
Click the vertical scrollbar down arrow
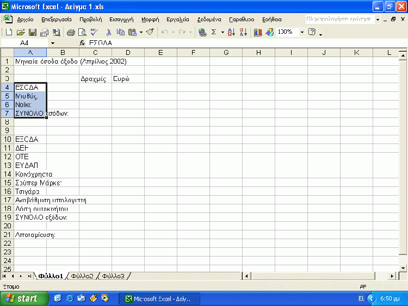coord(403,268)
